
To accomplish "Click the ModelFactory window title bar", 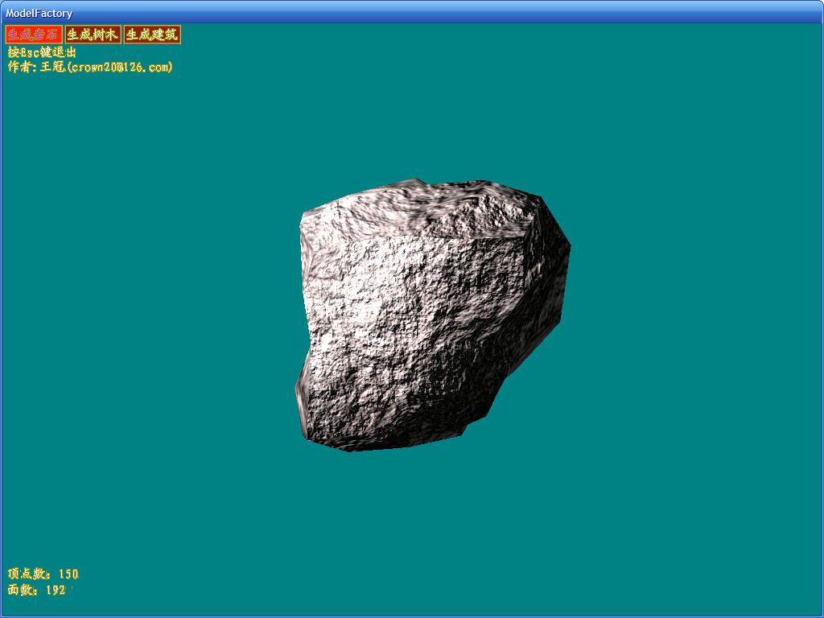I will click(412, 12).
